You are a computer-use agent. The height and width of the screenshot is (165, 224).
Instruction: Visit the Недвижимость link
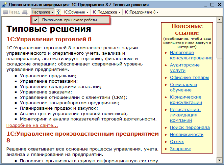pyautogui.click(x=186, y=134)
